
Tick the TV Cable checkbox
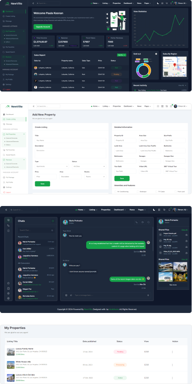[x=156, y=191]
